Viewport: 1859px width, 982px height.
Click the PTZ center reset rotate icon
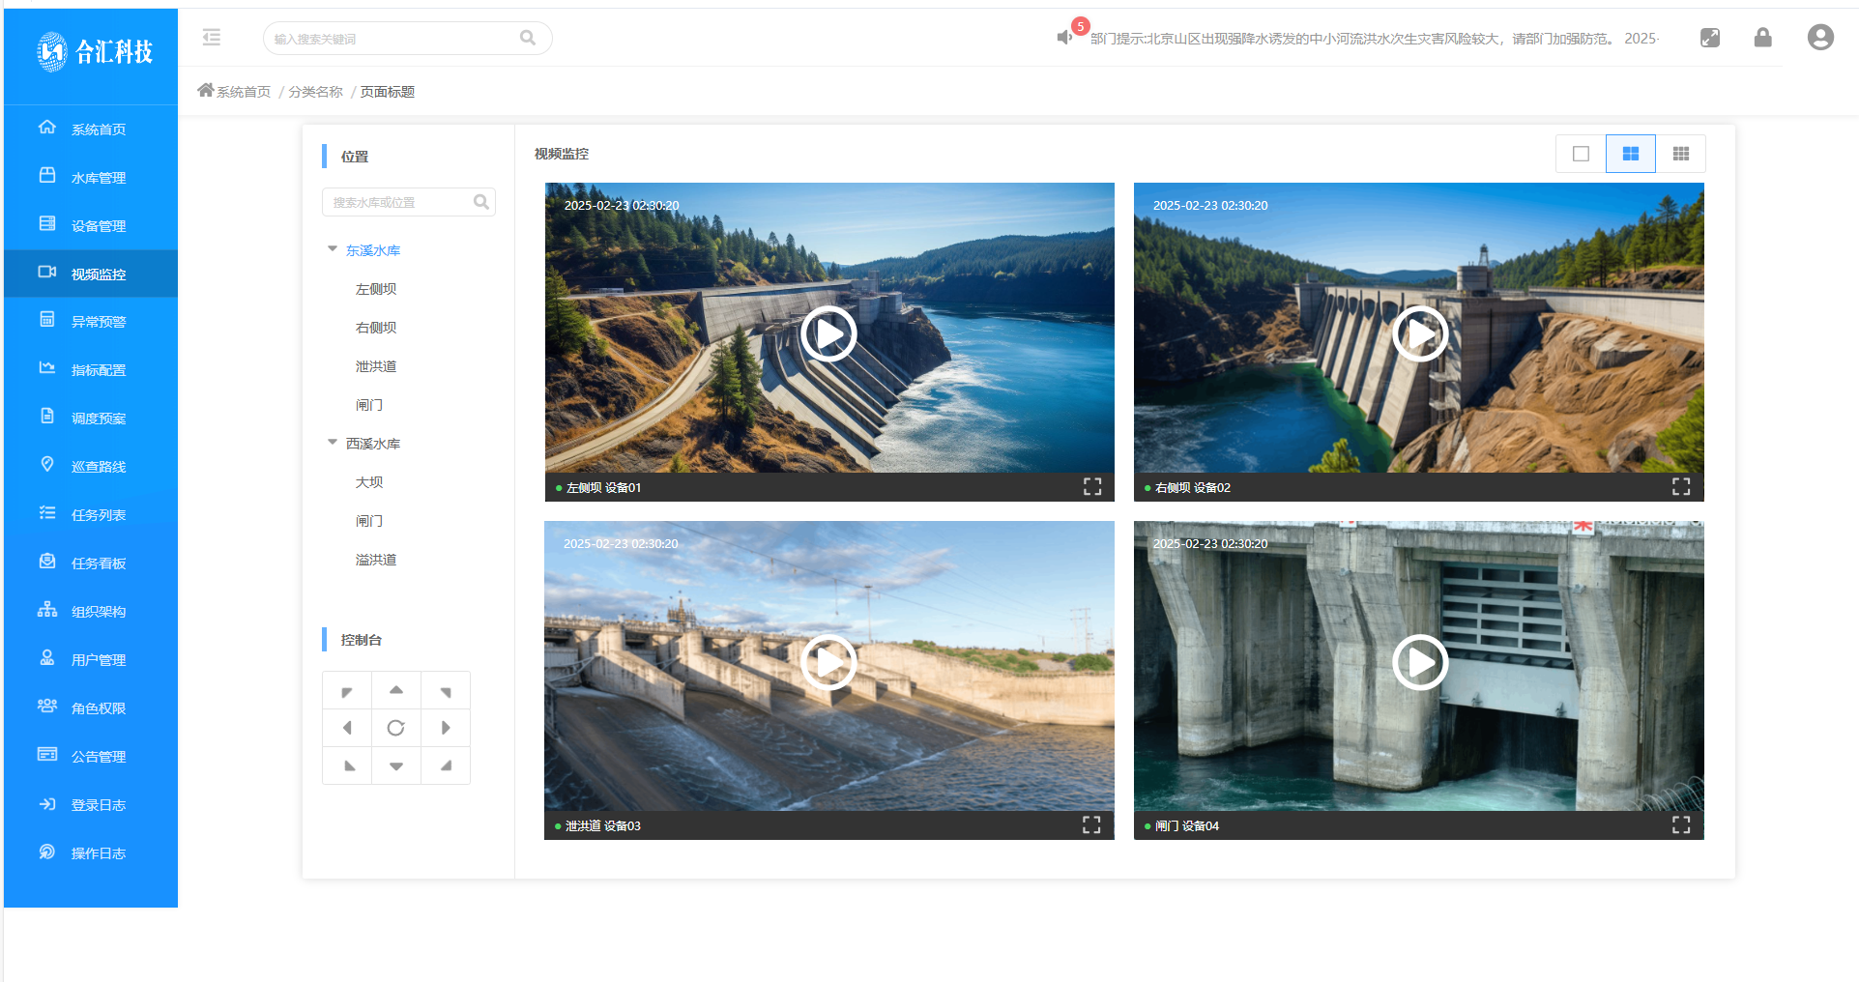pyautogui.click(x=396, y=728)
